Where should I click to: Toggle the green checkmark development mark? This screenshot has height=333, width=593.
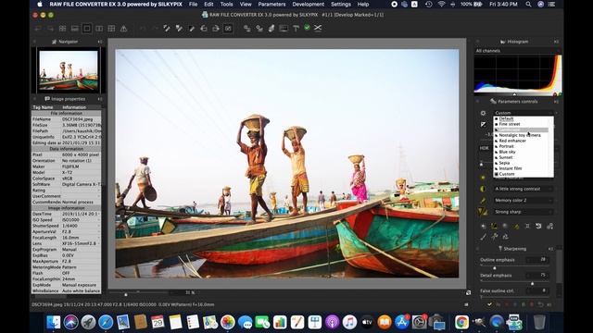(x=307, y=28)
